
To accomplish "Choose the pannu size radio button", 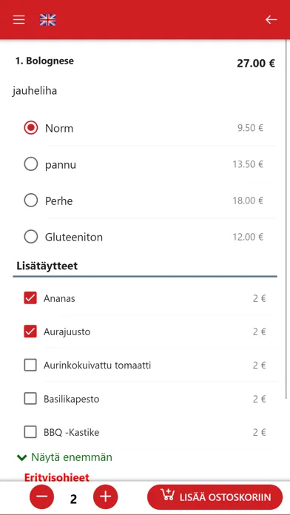I will tap(31, 164).
